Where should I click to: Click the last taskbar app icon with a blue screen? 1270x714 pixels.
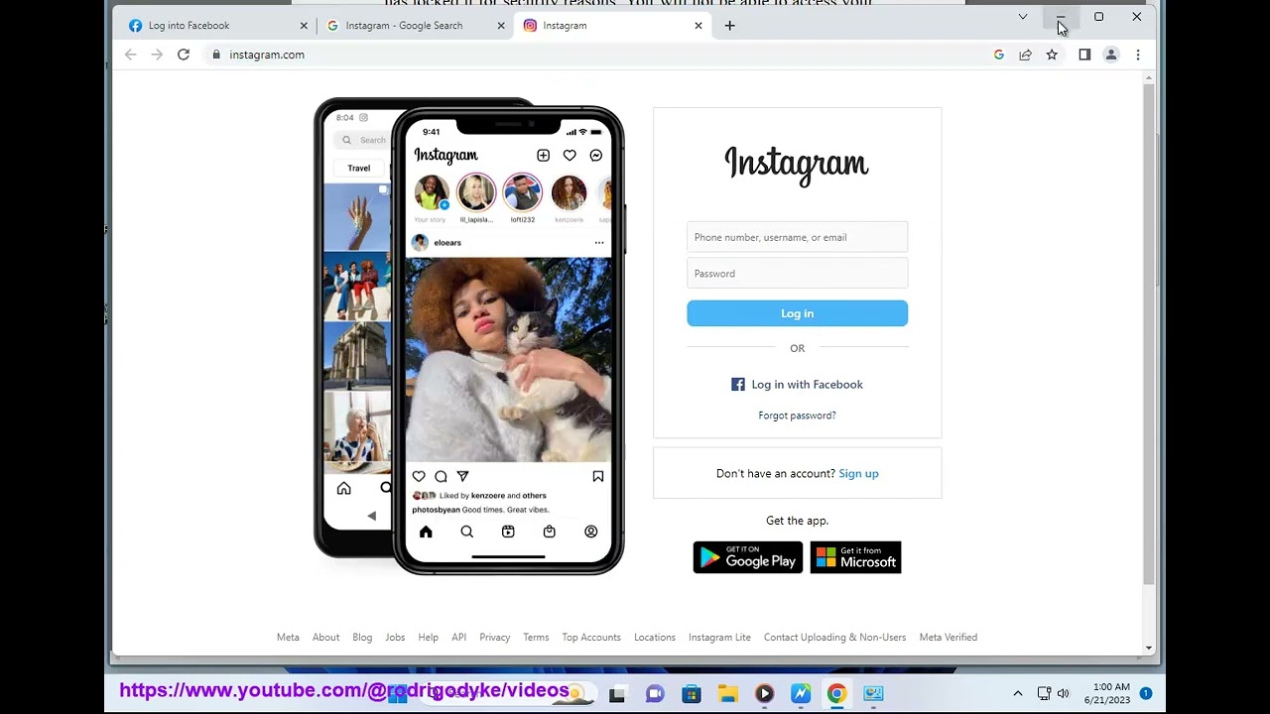coord(873,694)
